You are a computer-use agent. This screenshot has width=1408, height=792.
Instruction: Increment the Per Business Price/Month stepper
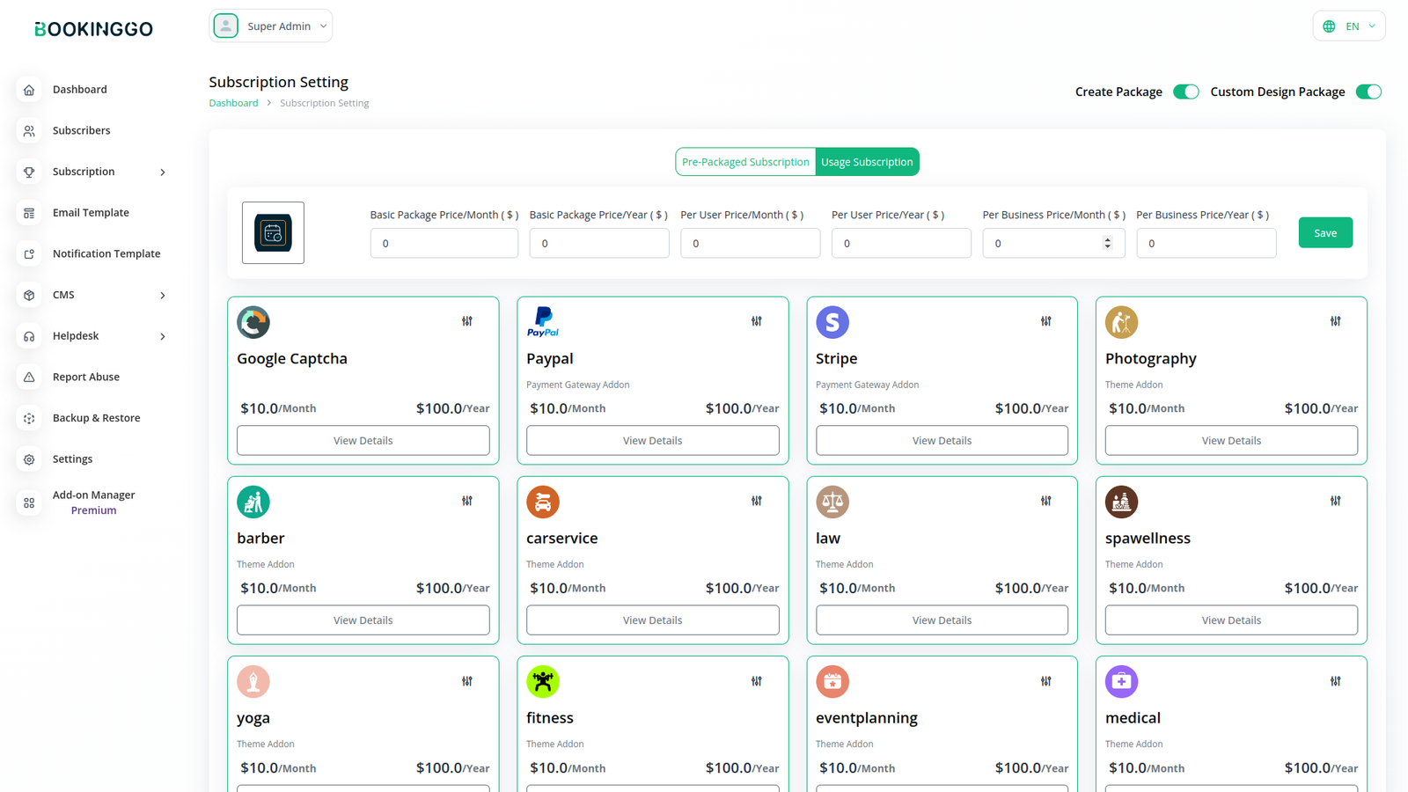pyautogui.click(x=1107, y=239)
